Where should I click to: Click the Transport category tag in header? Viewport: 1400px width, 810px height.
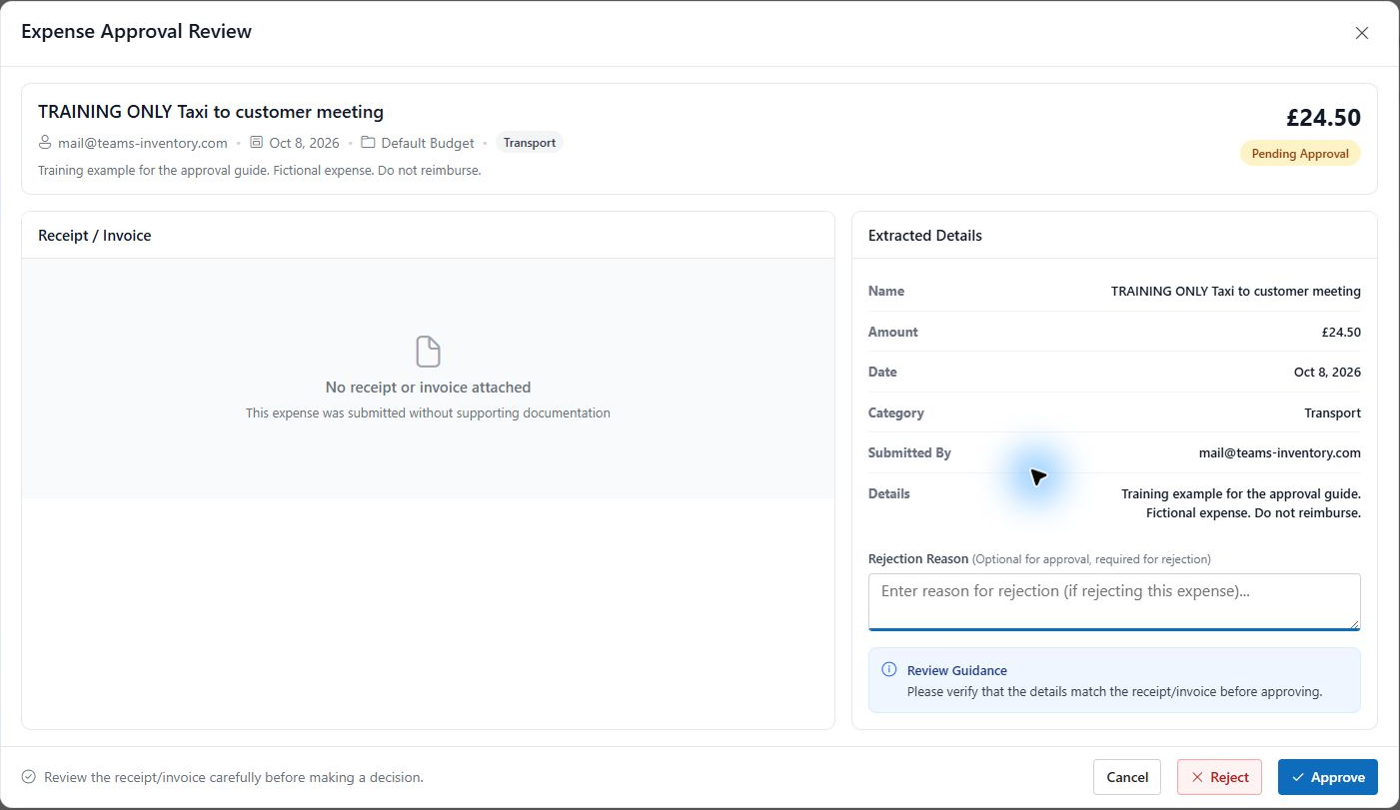tap(530, 143)
